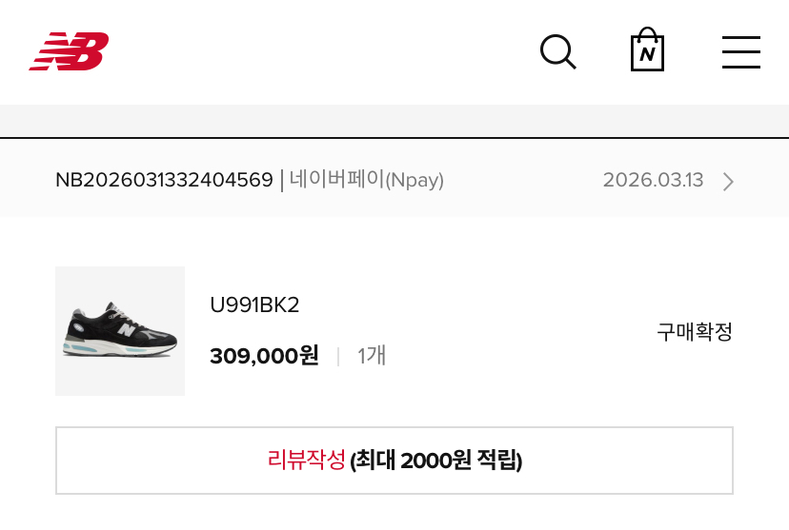Click the 구매확정 order status
The image size is (789, 530).
(x=695, y=332)
